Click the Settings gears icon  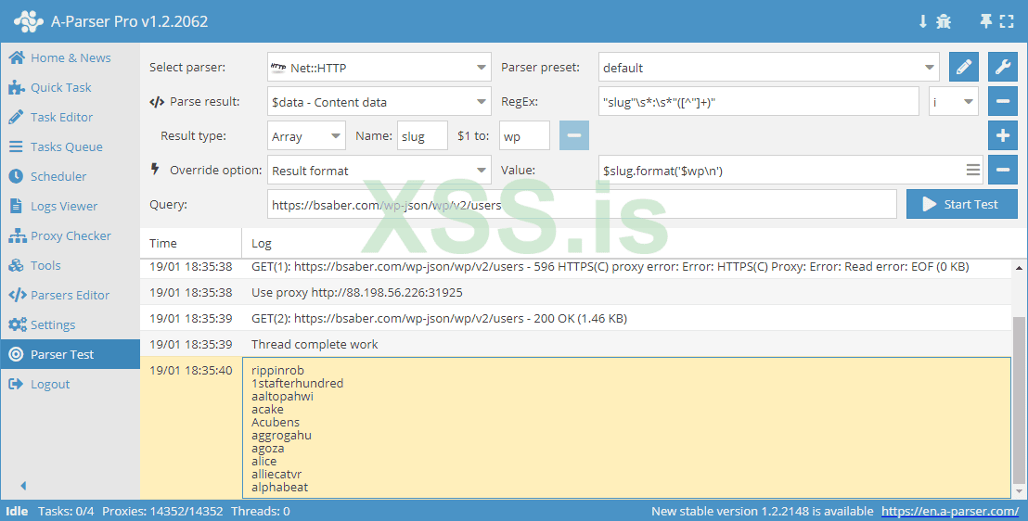click(17, 324)
